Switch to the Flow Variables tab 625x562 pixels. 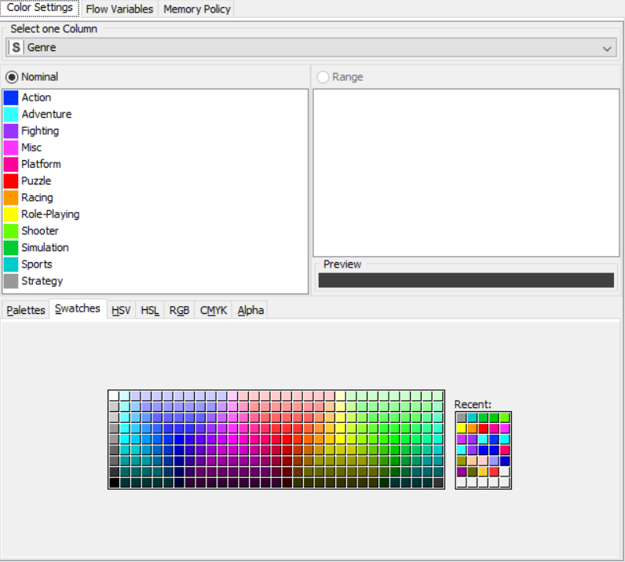coord(119,9)
